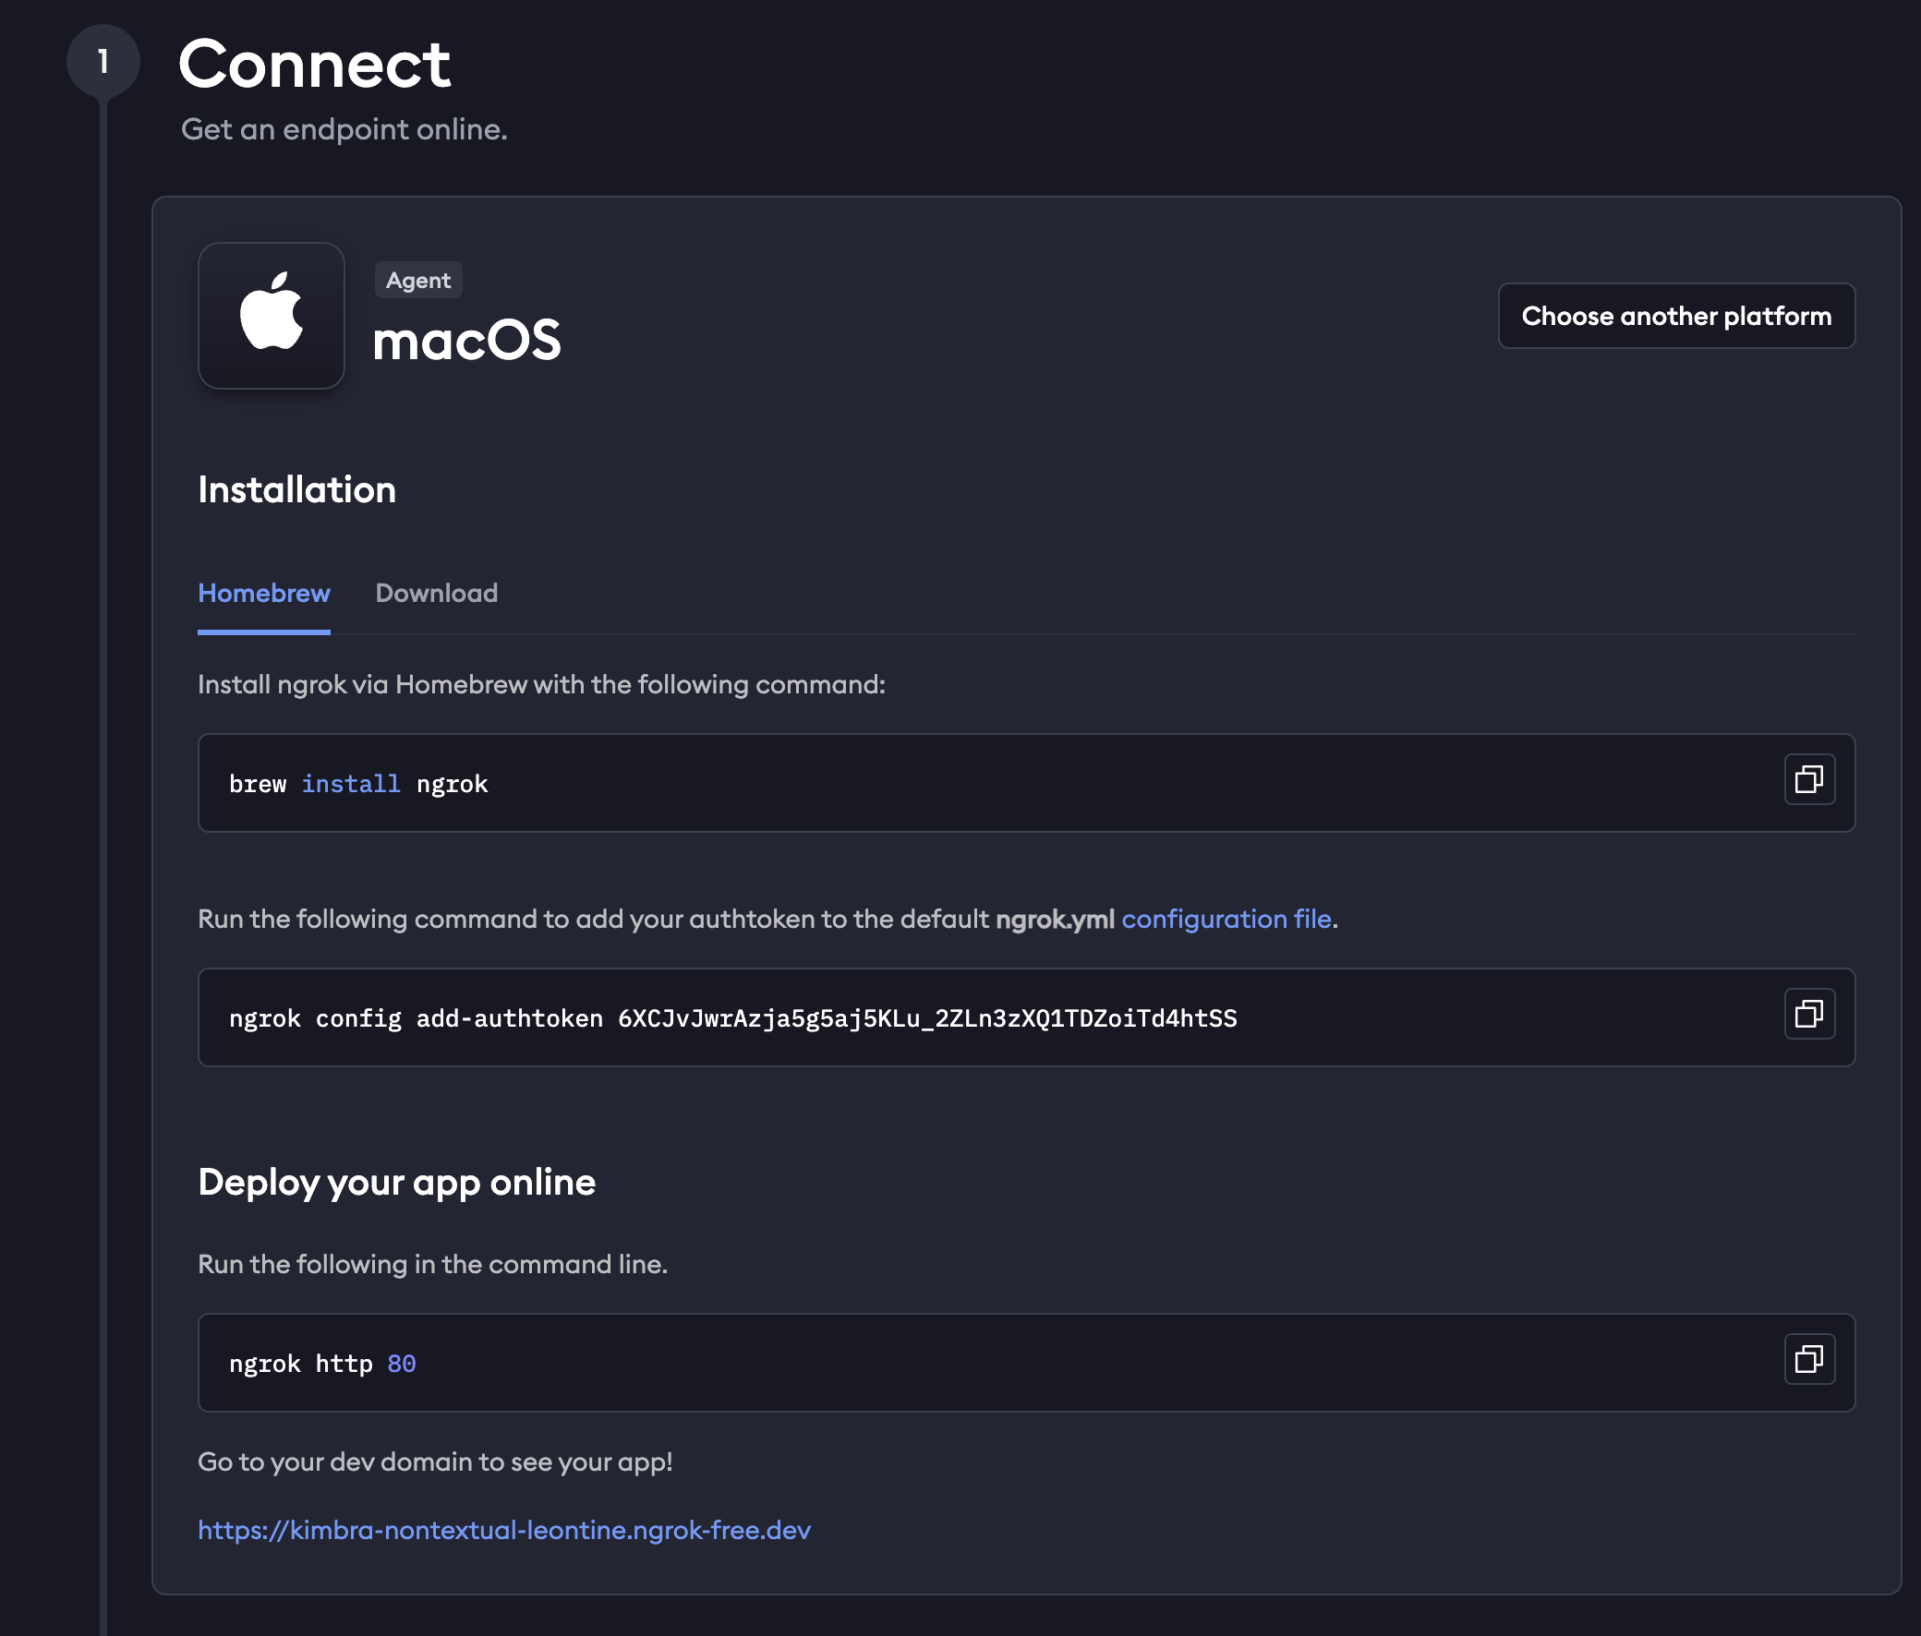Click the brew install ngrok code text
This screenshot has width=1921, height=1636.
pyautogui.click(x=358, y=784)
